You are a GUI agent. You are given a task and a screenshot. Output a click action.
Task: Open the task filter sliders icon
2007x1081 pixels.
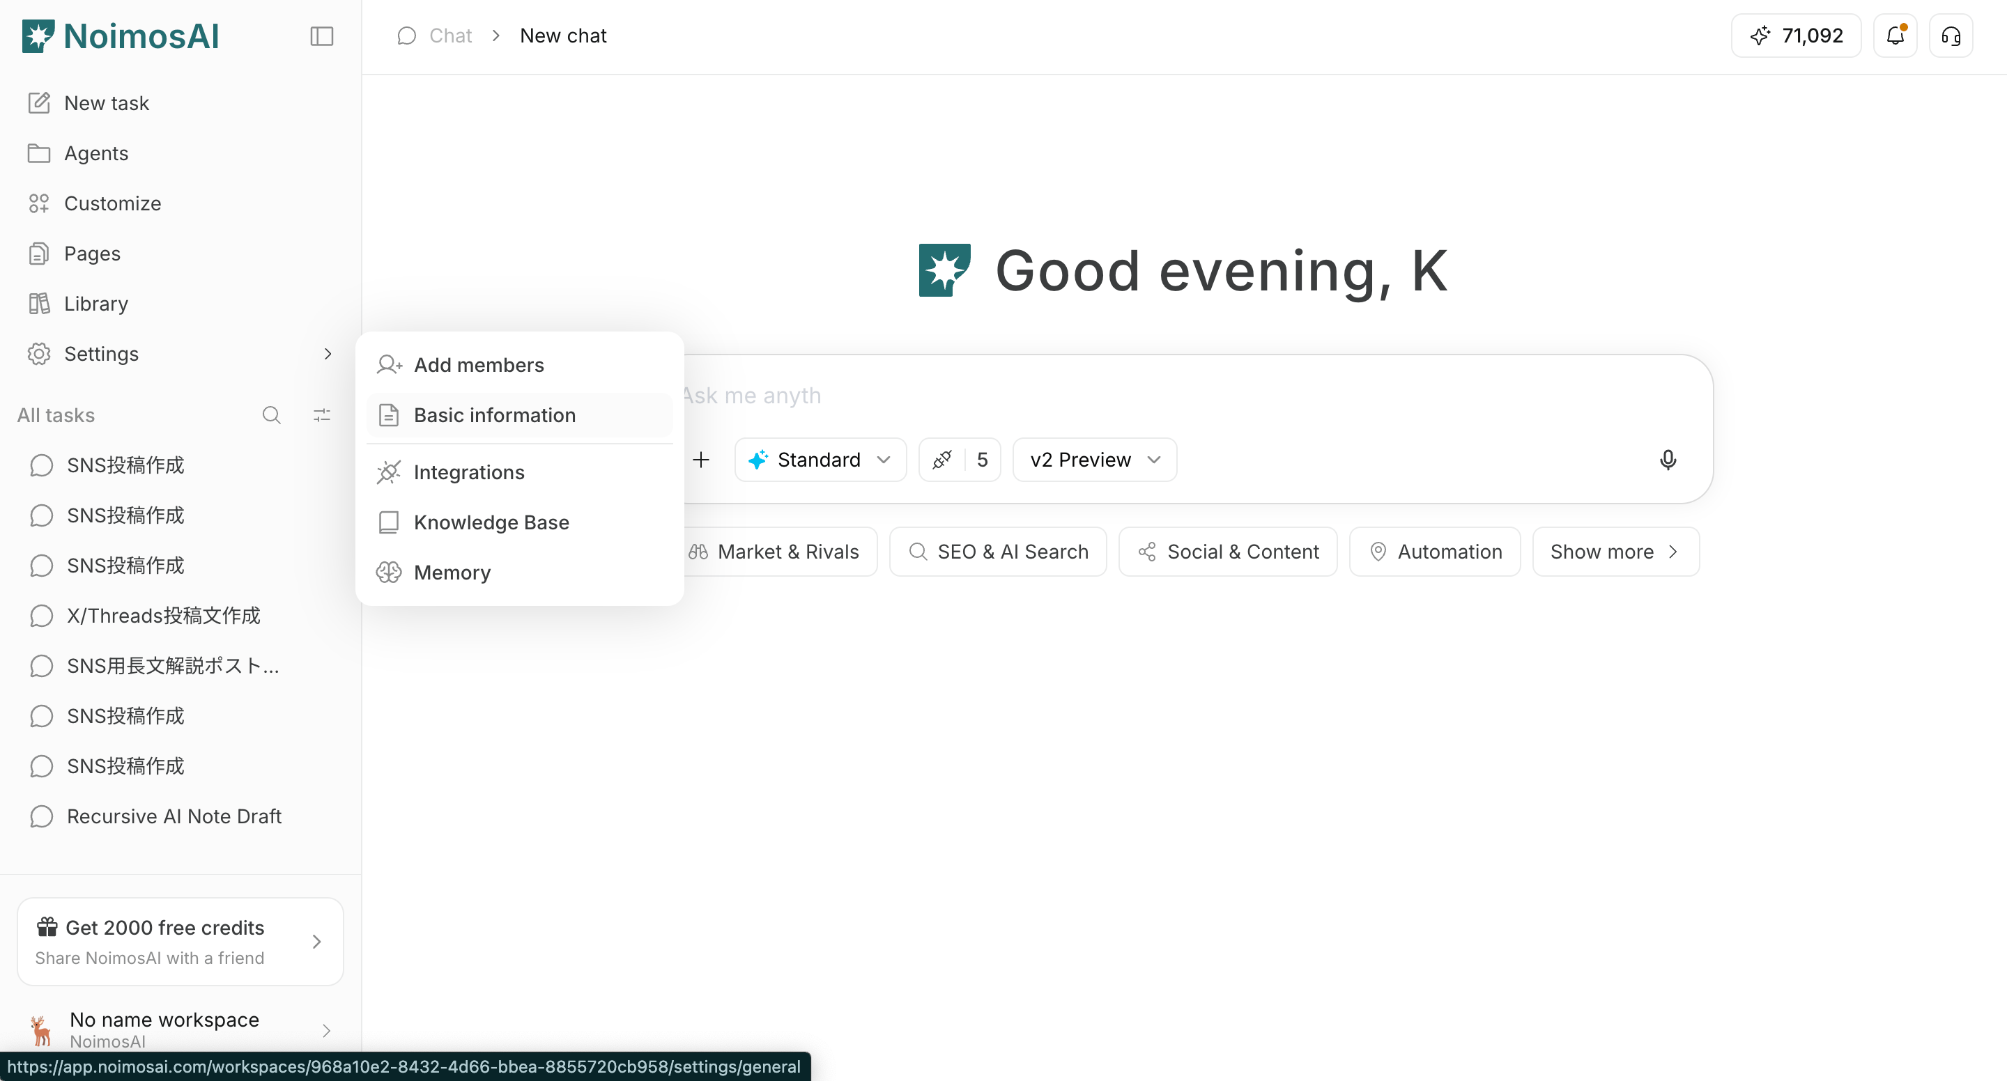322,415
